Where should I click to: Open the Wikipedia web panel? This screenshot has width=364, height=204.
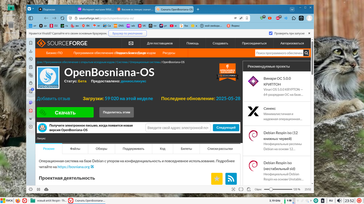pyautogui.click(x=31, y=119)
